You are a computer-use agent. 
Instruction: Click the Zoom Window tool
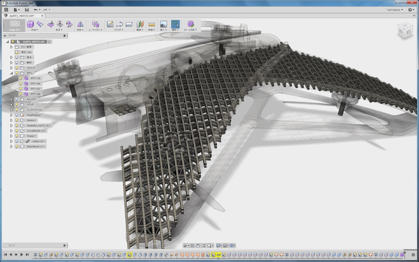[210, 245]
